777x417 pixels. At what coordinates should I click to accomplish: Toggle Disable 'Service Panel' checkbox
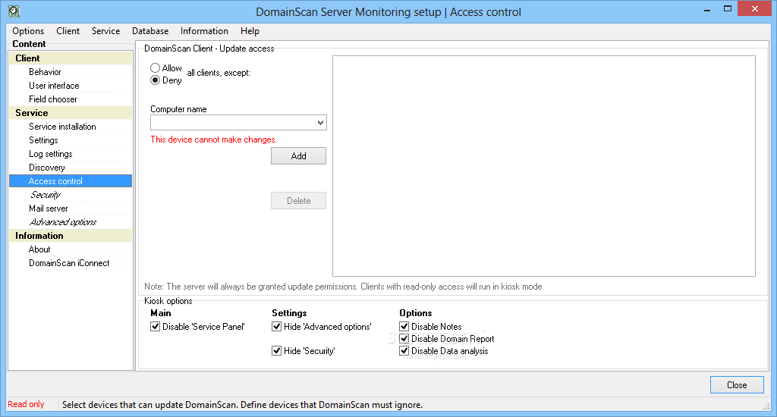pyautogui.click(x=155, y=326)
